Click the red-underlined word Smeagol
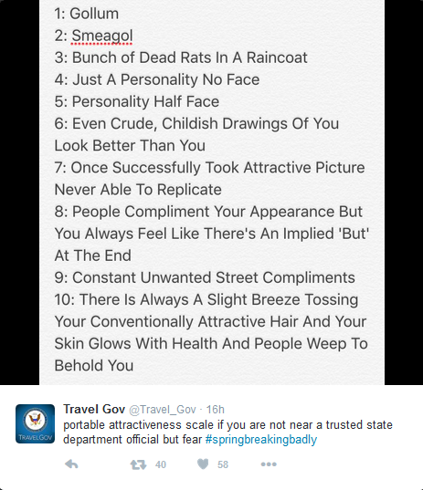Image resolution: width=423 pixels, height=490 pixels. coord(102,36)
